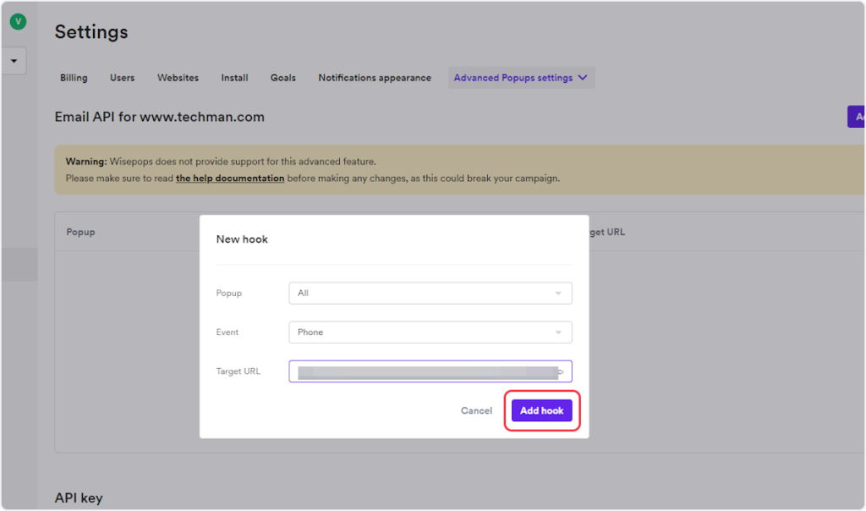866x511 pixels.
Task: Click the green V user avatar
Action: click(x=18, y=22)
